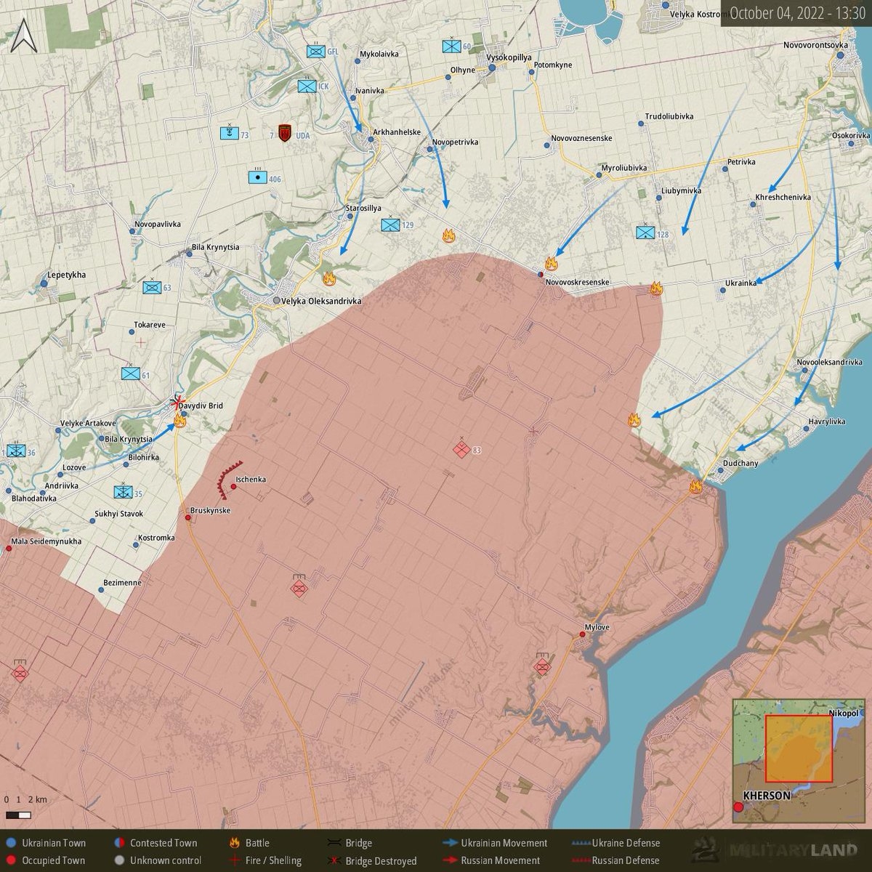Click the Militaryland logo
Image resolution: width=872 pixels, height=872 pixels.
click(777, 851)
